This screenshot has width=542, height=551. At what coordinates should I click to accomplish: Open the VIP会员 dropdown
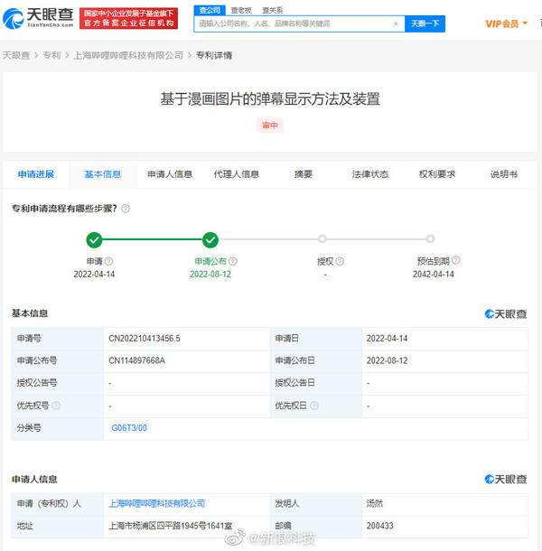click(x=506, y=23)
